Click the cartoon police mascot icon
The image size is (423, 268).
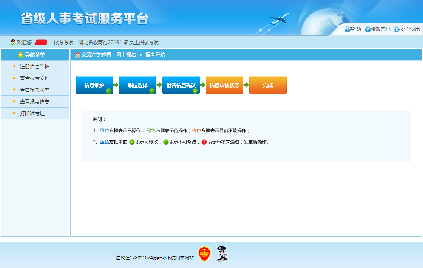222,254
